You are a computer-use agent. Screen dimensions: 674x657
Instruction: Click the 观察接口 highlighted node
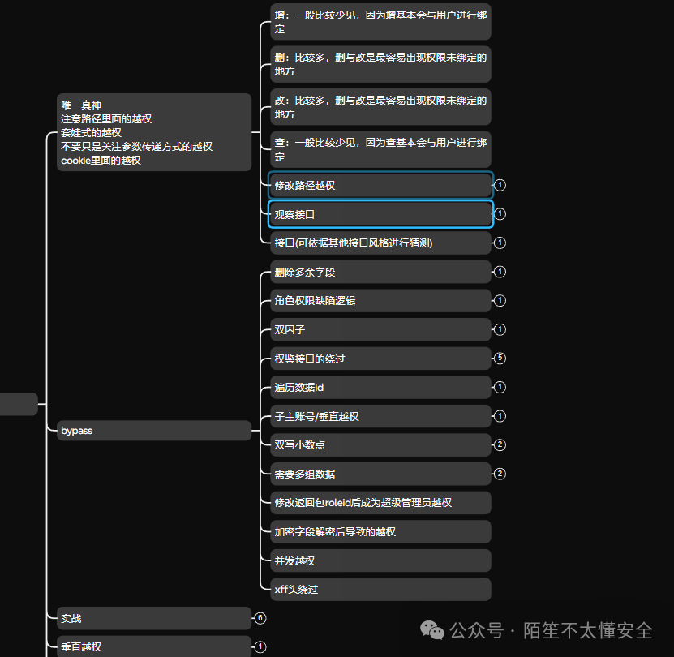[380, 213]
